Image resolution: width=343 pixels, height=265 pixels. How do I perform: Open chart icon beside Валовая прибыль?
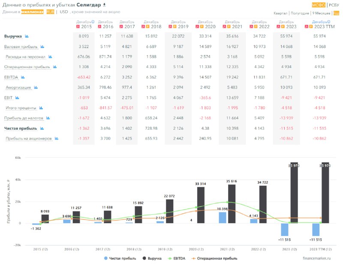42,47
